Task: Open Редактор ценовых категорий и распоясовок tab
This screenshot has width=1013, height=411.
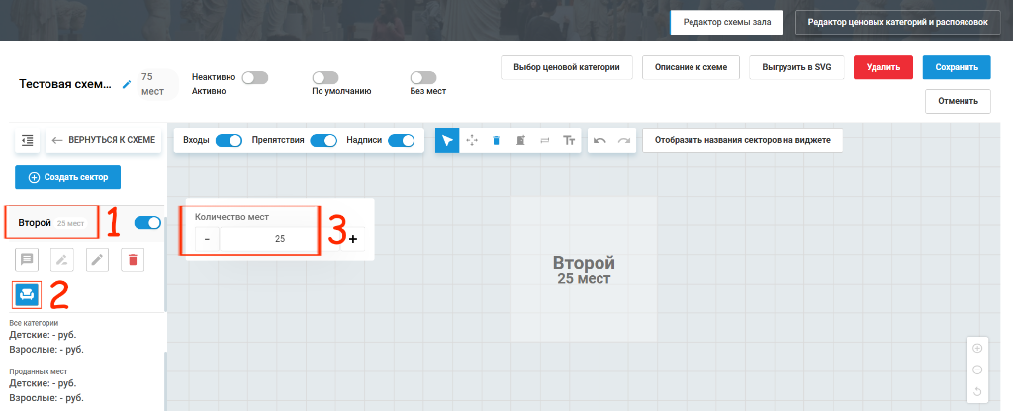Action: point(898,22)
